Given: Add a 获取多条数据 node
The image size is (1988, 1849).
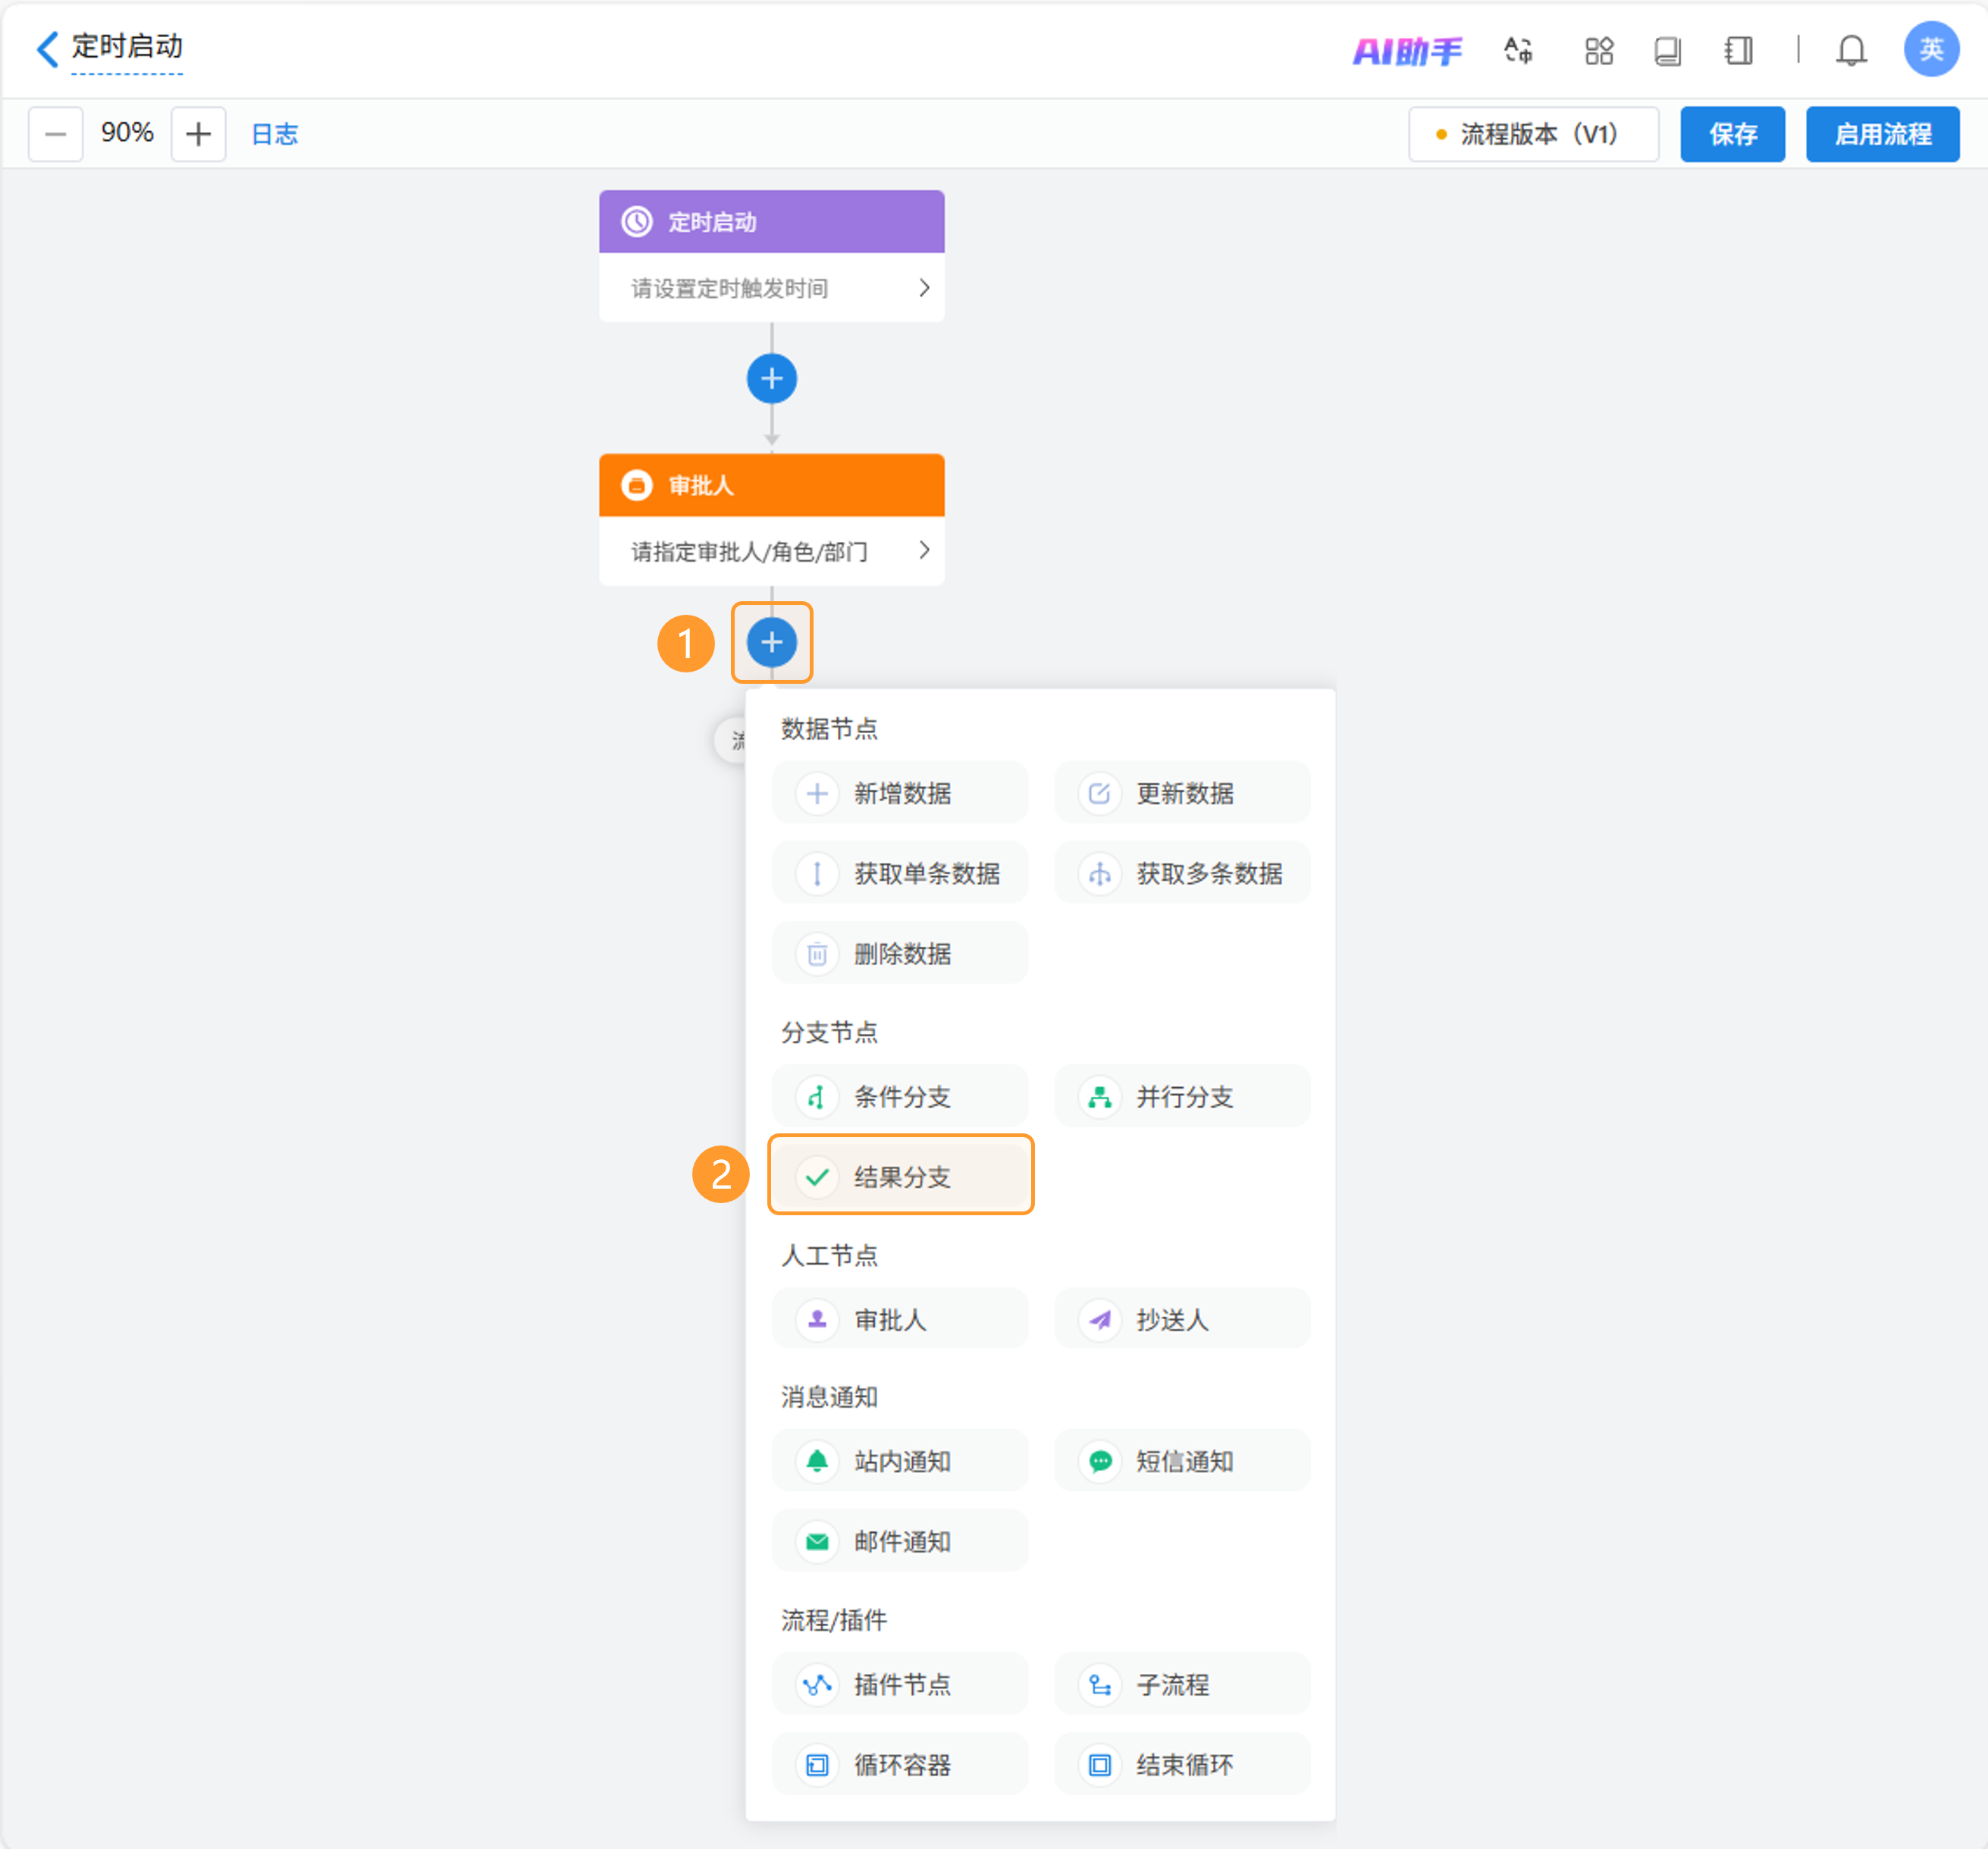Looking at the screenshot, I should point(1182,873).
